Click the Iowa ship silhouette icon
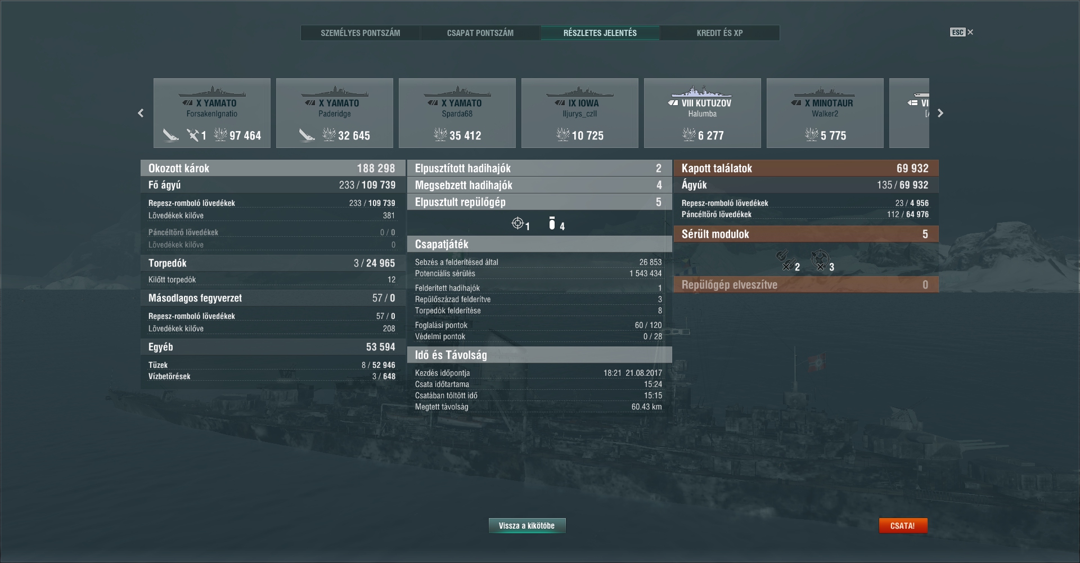1080x563 pixels. [x=579, y=92]
